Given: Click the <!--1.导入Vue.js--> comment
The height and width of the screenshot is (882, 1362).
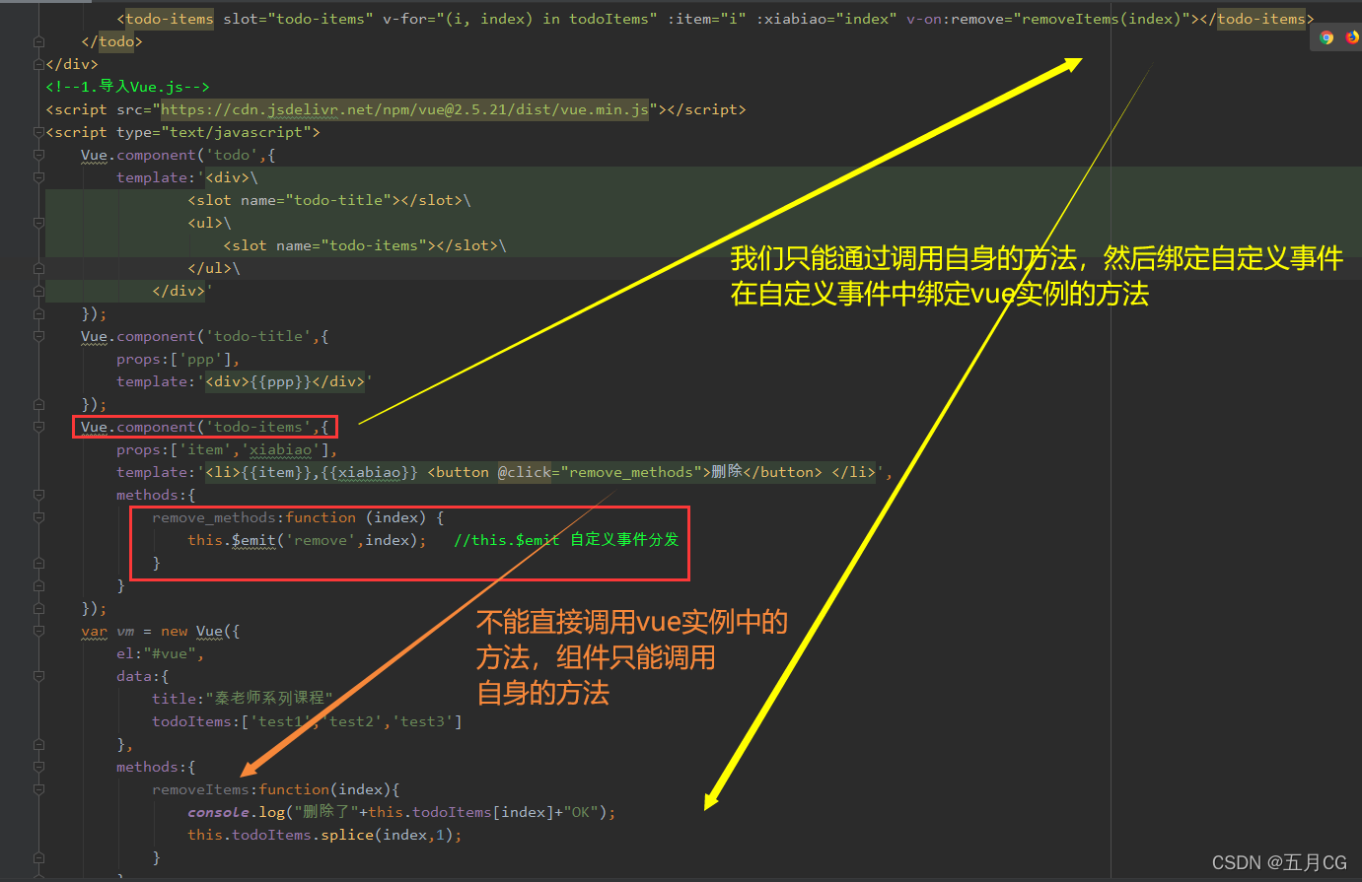Looking at the screenshot, I should click(127, 87).
